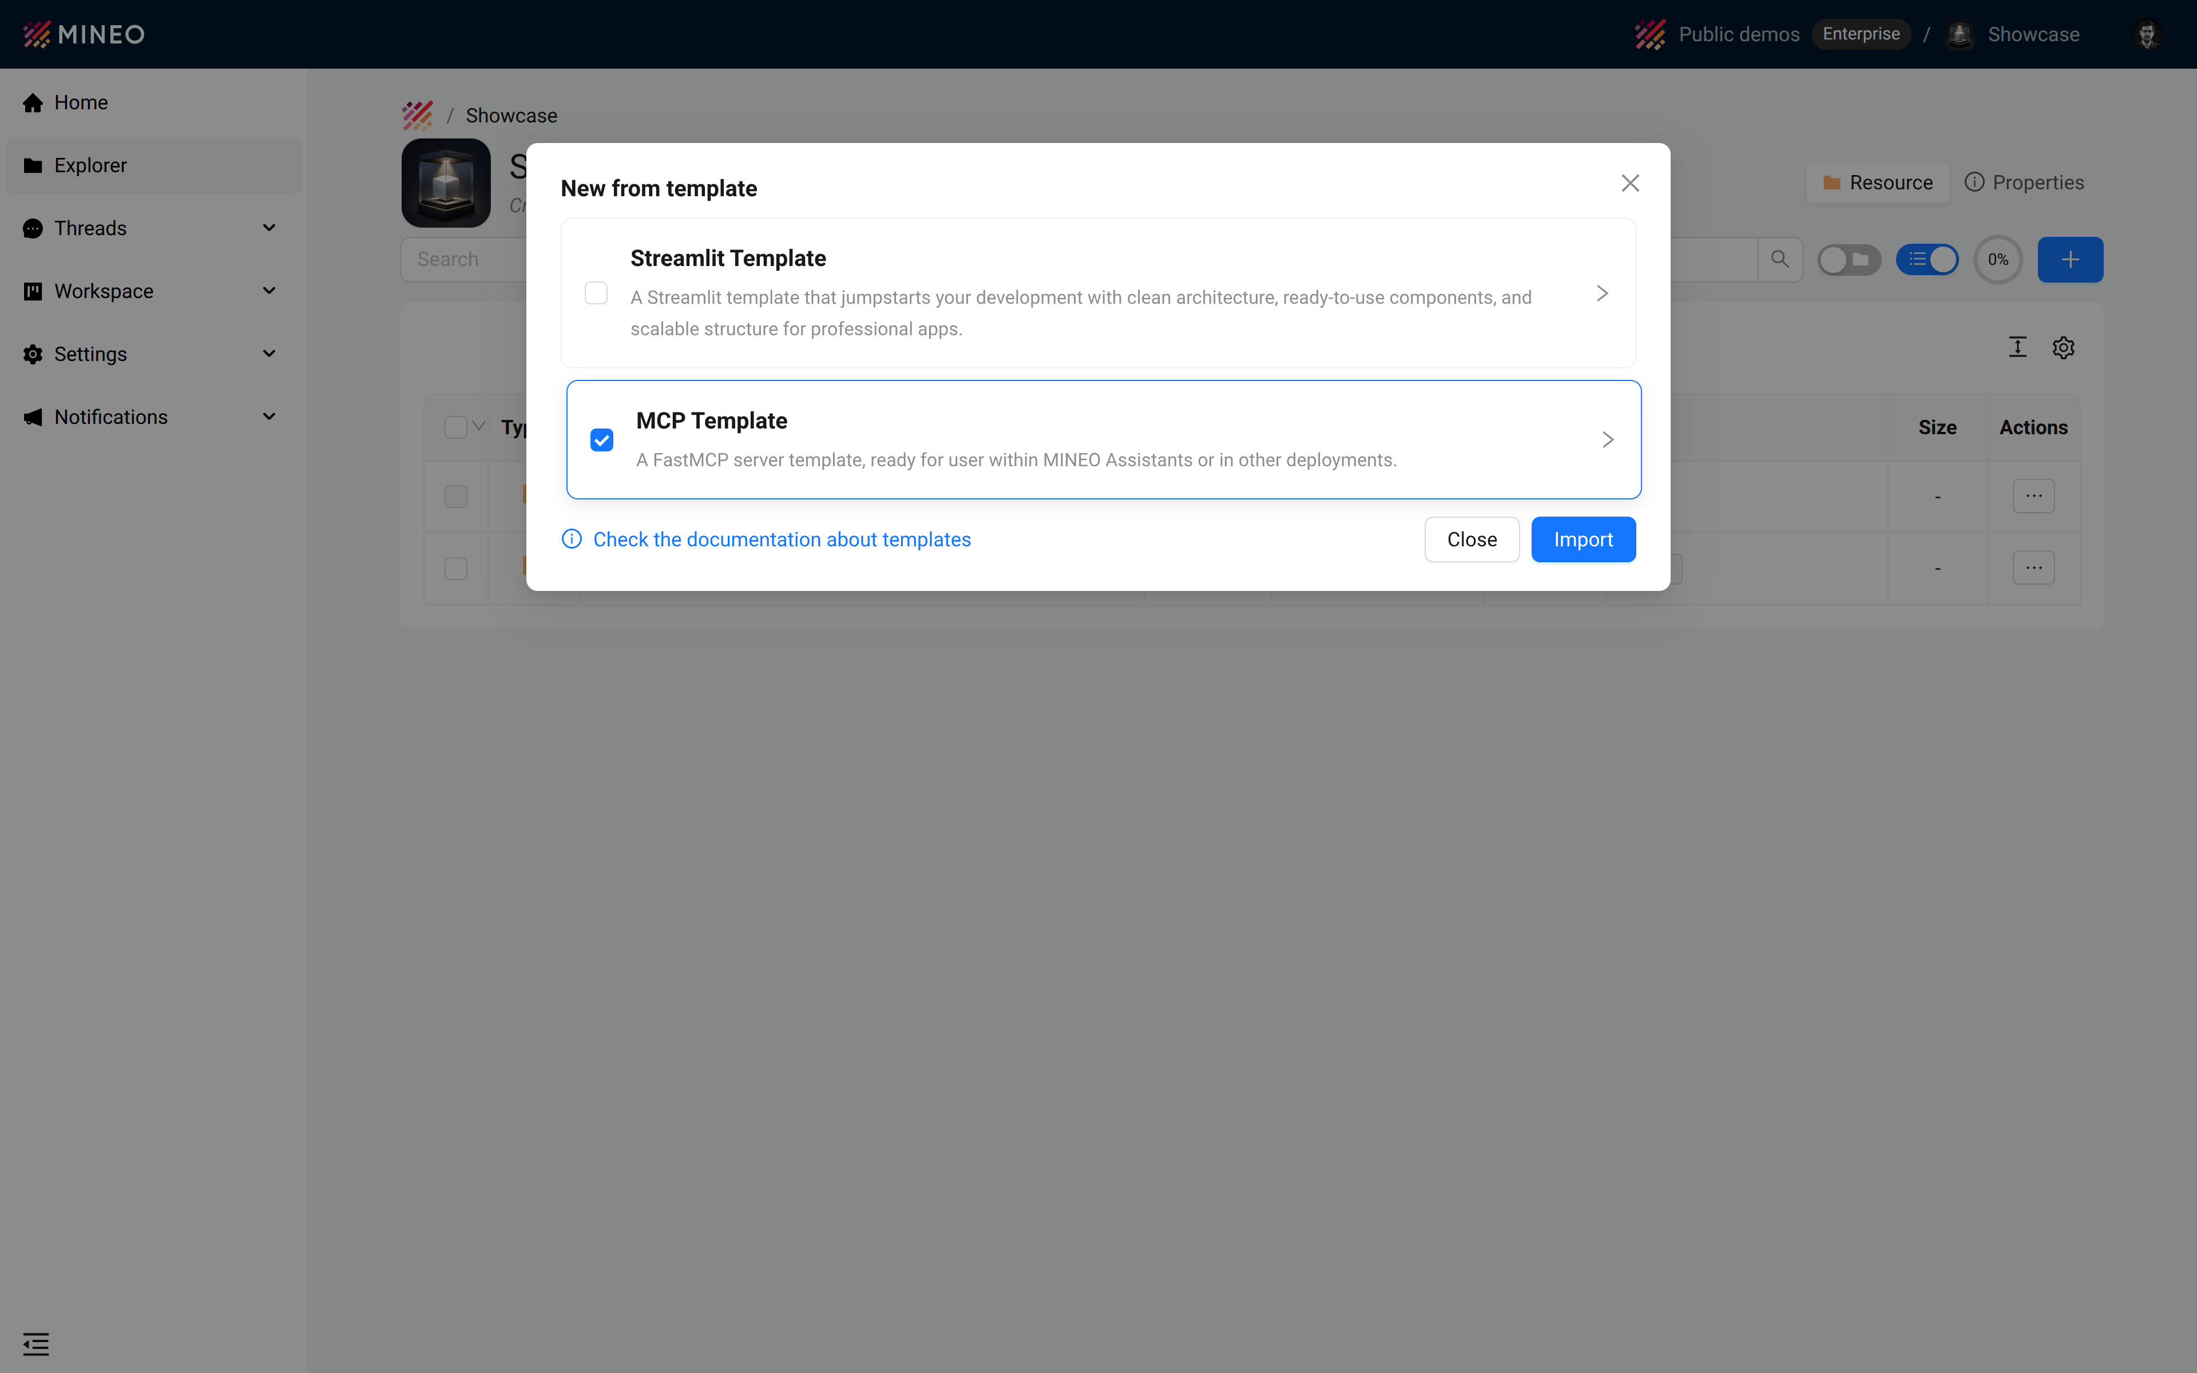Switch to the Resource tab
The height and width of the screenshot is (1373, 2197).
click(1877, 182)
